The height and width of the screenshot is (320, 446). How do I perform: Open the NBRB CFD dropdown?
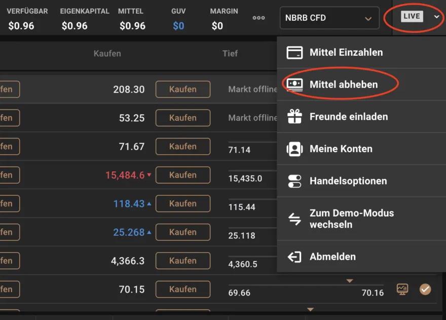tap(329, 18)
